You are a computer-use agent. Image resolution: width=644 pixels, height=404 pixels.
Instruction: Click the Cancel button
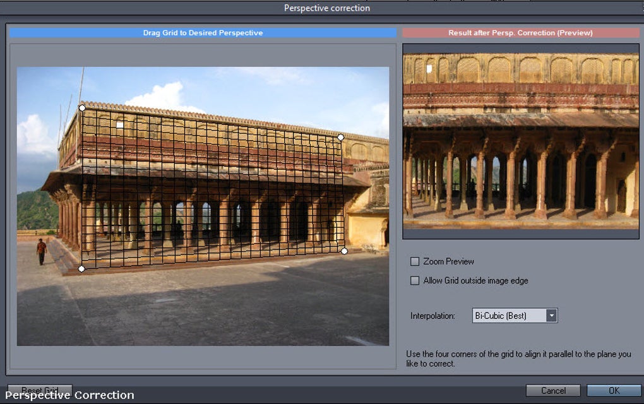click(553, 391)
